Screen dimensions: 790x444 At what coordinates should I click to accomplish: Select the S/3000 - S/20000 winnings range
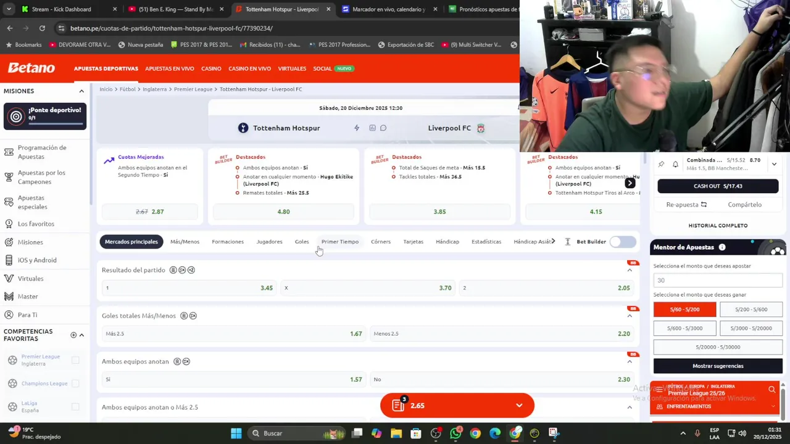[751, 328]
